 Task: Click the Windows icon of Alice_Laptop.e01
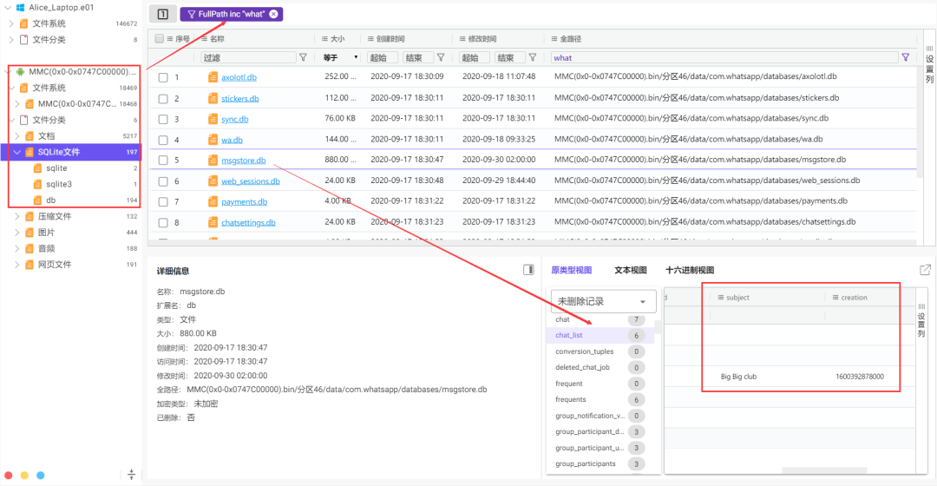pos(20,7)
